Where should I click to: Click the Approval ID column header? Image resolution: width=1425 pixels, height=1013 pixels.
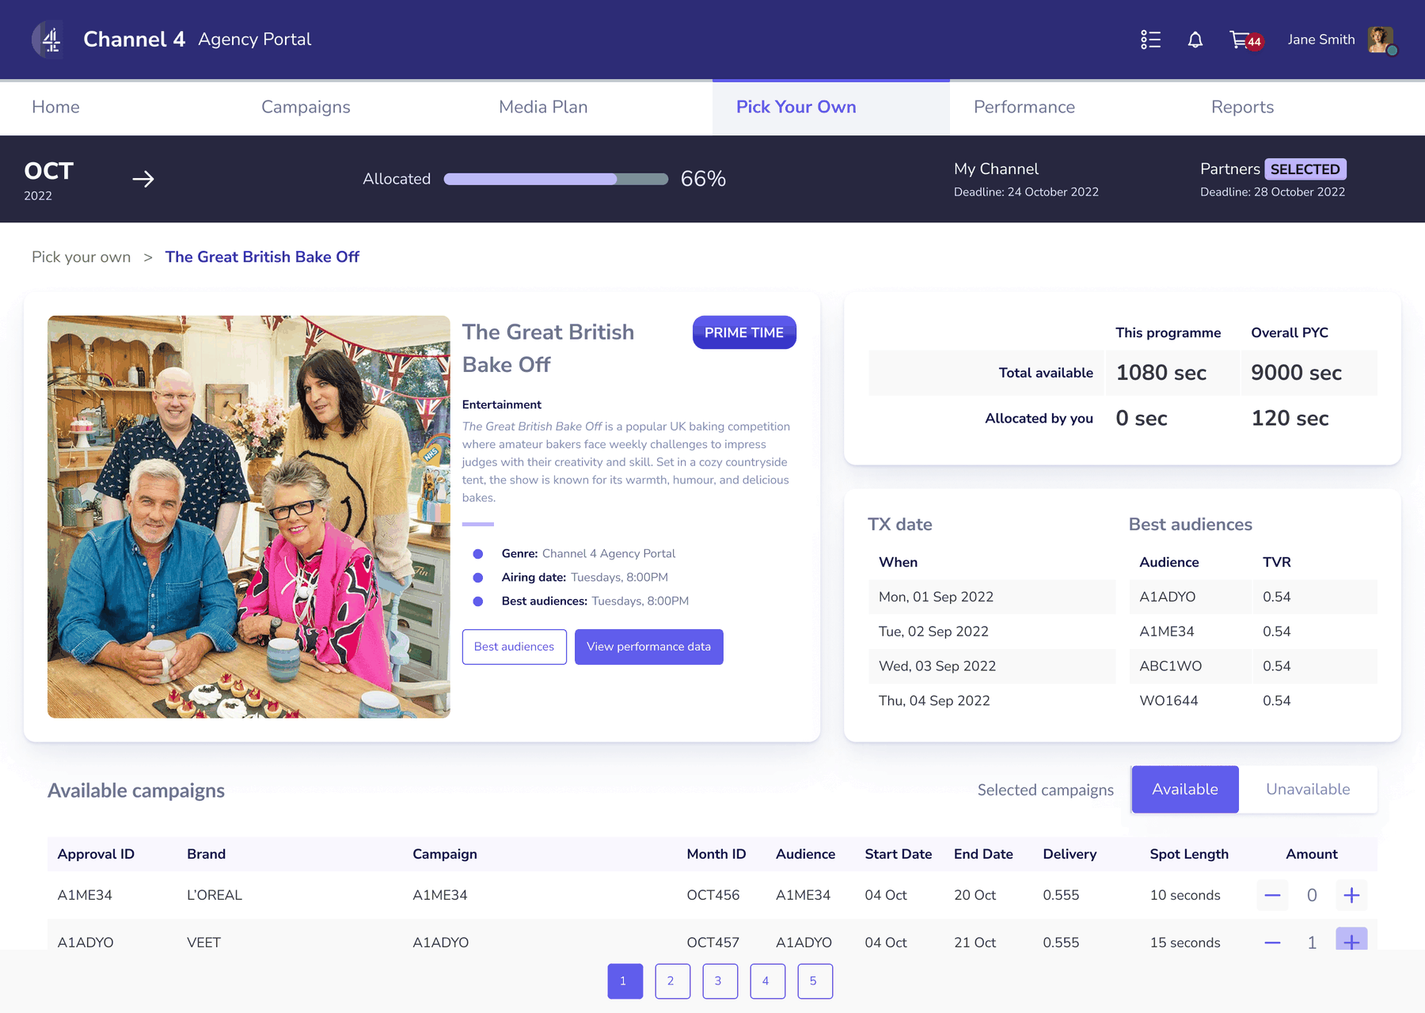click(x=96, y=854)
